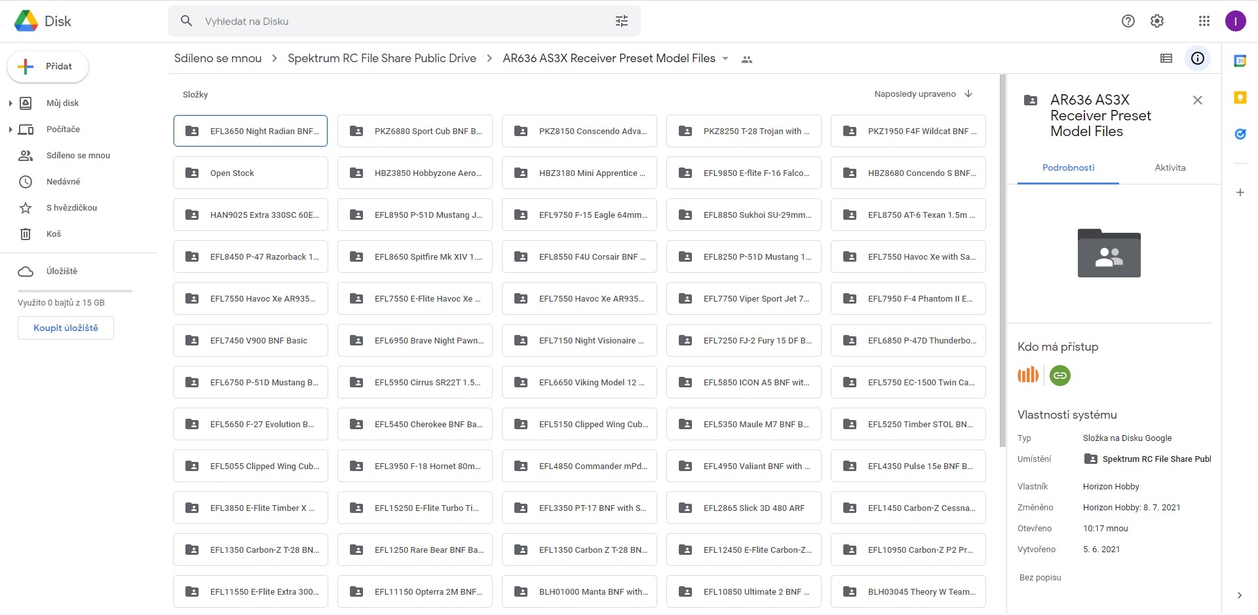Open Google apps grid launcher

pyautogui.click(x=1204, y=22)
